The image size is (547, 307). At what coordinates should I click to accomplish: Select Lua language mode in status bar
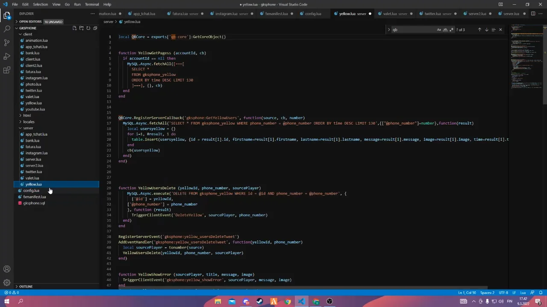tap(523, 293)
